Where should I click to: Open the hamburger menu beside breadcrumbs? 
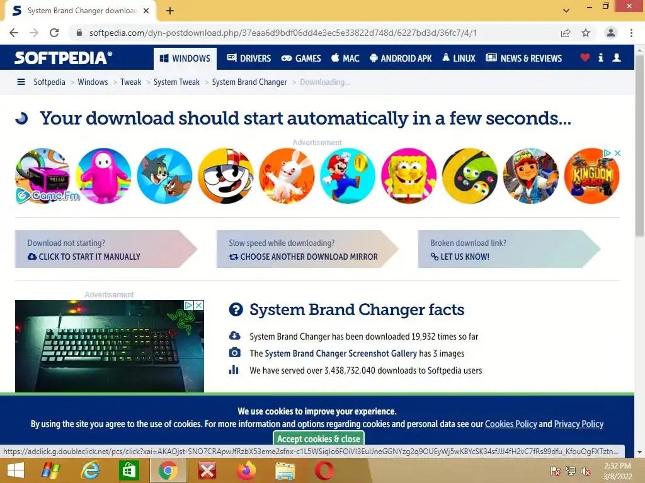(21, 82)
